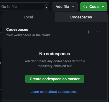
Task: Click the 'repository checked out' text line
Action: tap(54, 66)
